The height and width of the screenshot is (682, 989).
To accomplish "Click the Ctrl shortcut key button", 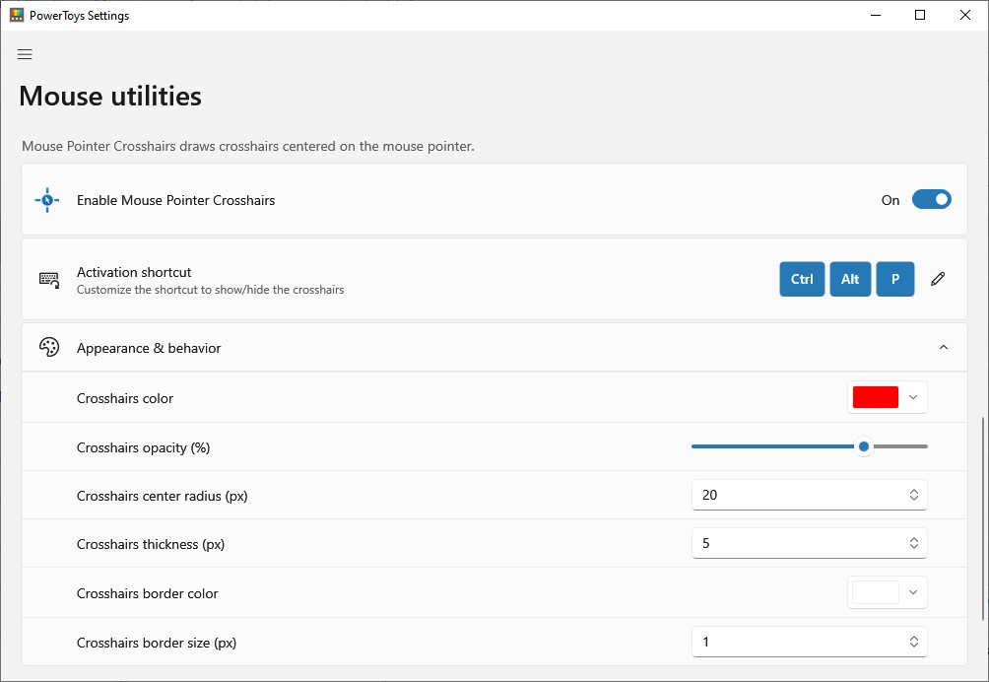I will click(x=802, y=279).
